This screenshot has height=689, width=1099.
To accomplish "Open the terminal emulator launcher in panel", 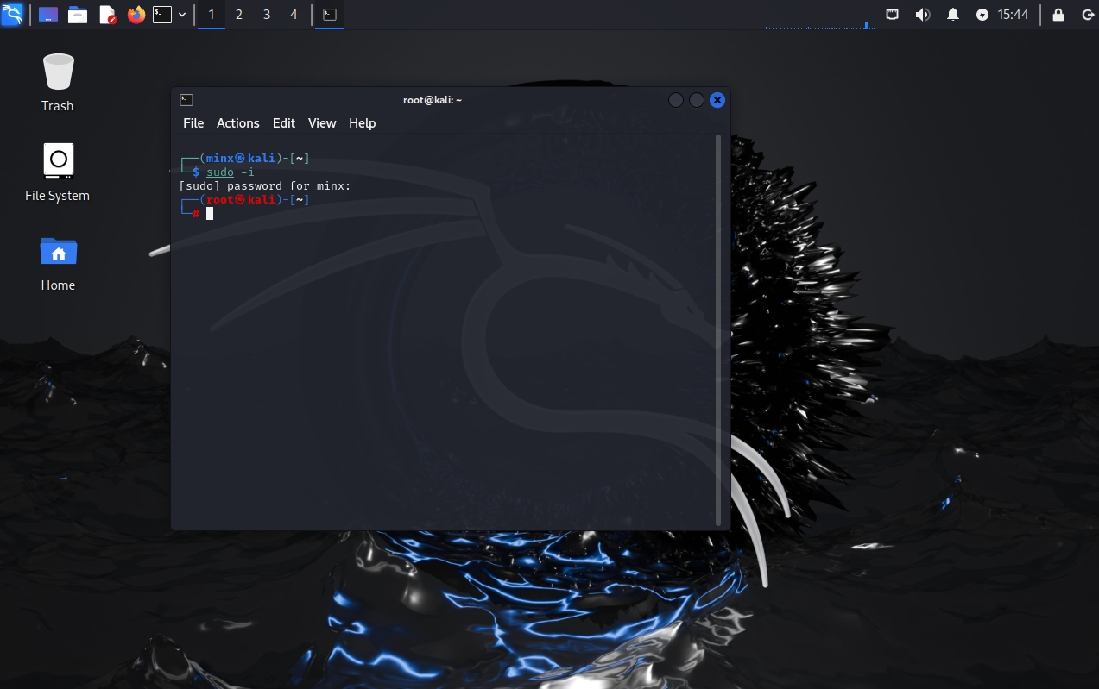I will pyautogui.click(x=162, y=15).
